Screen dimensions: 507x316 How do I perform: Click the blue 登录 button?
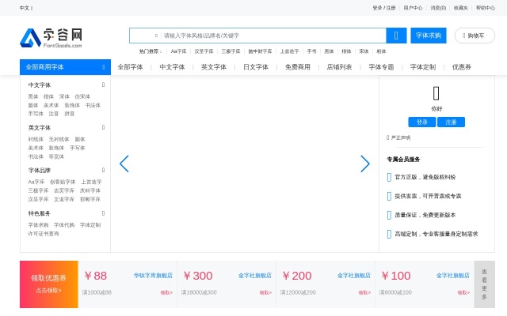pyautogui.click(x=421, y=122)
